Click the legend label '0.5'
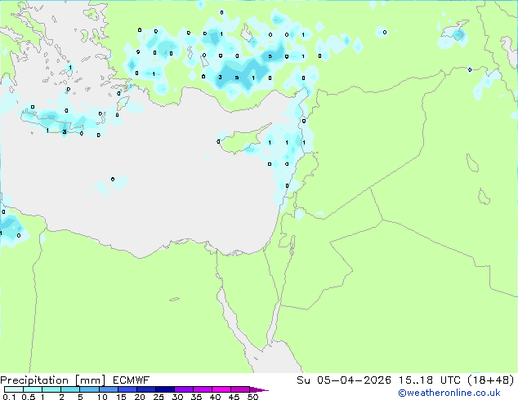518x400 pixels. (29, 397)
